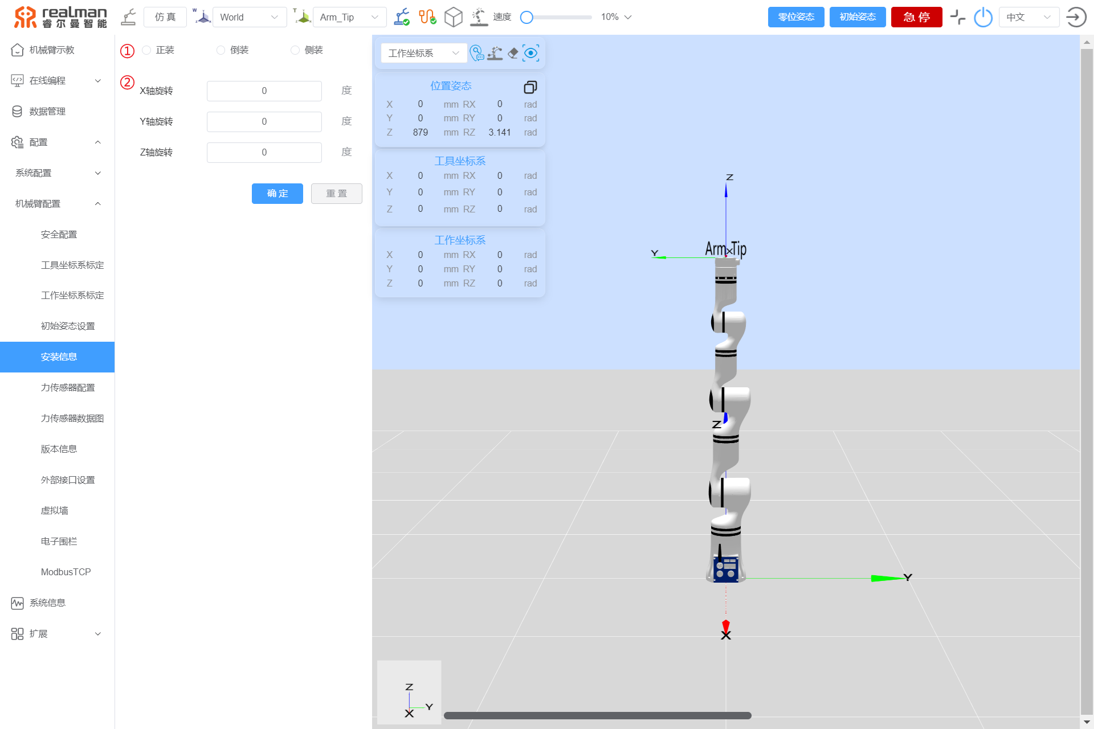Open 初始姿态设置 page
1094x729 pixels.
coord(57,326)
